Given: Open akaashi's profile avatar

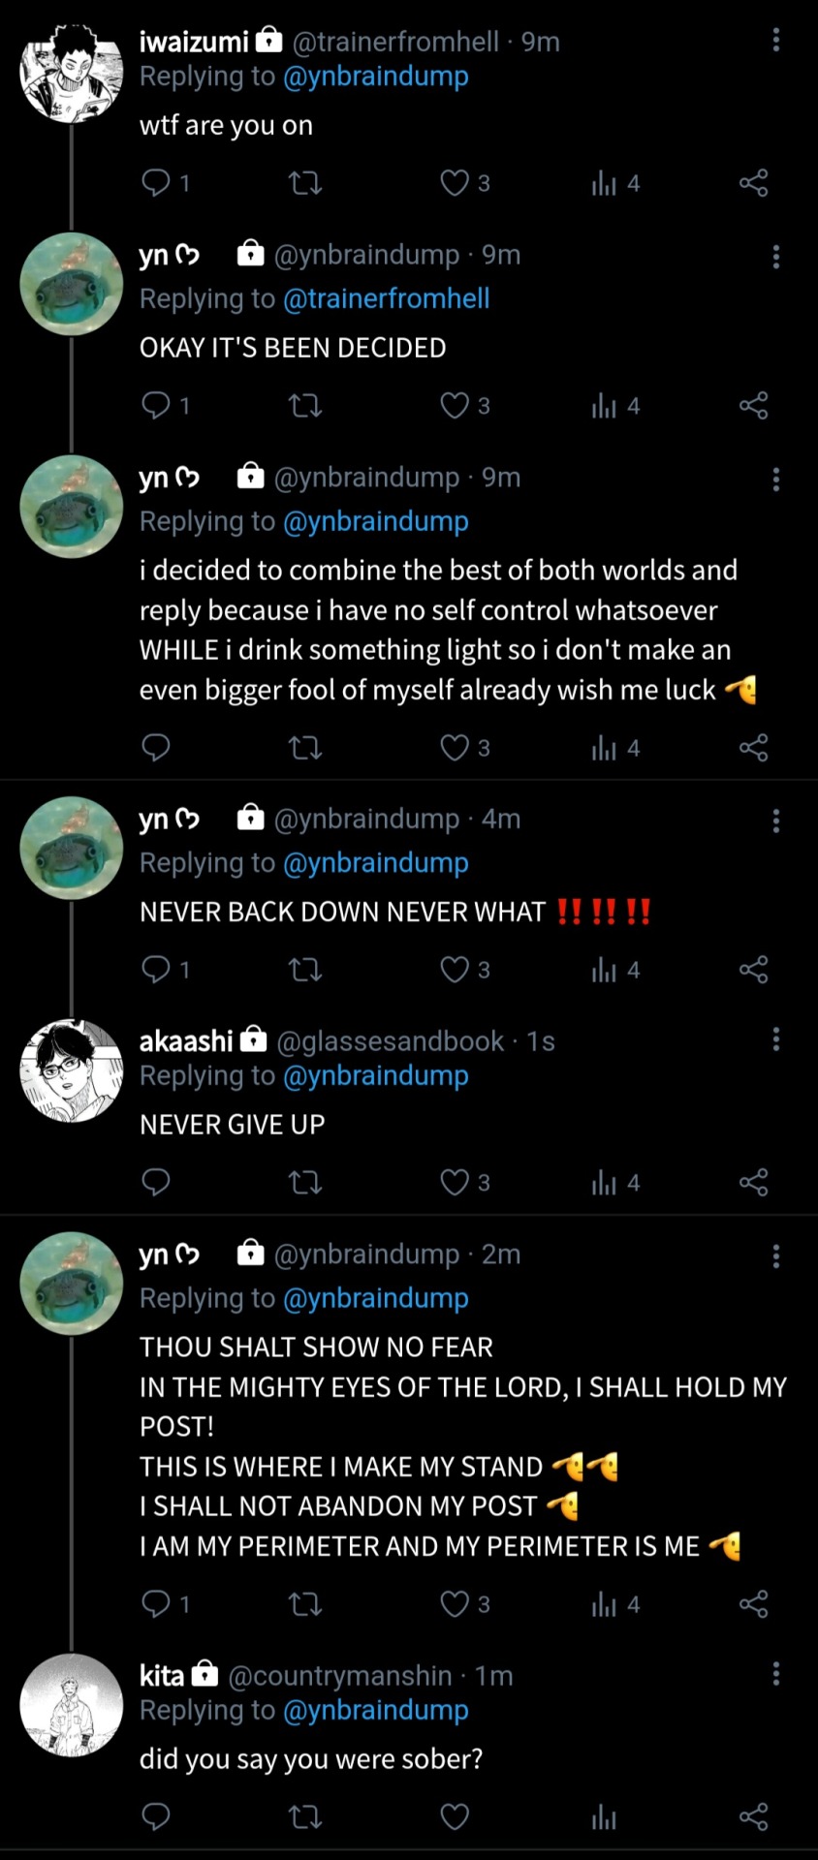Looking at the screenshot, I should point(72,1070).
